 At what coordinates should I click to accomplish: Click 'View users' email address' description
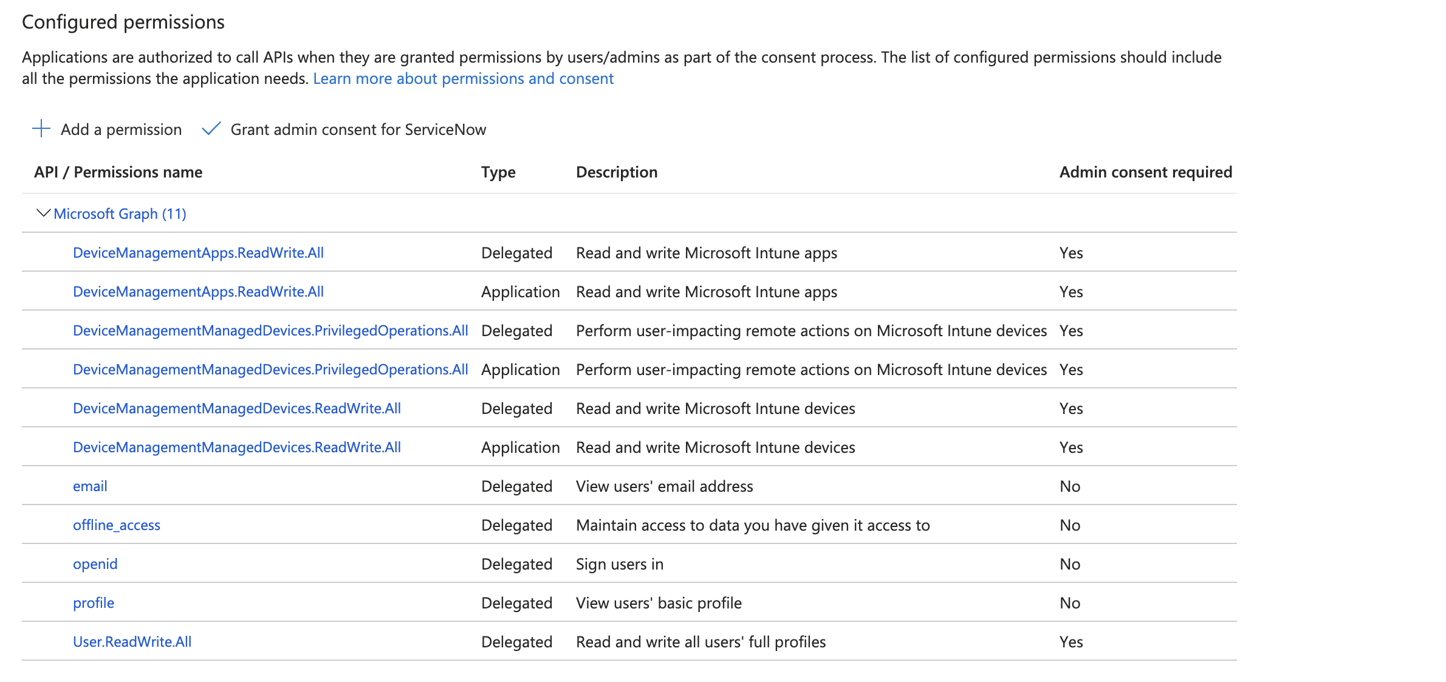(x=665, y=486)
